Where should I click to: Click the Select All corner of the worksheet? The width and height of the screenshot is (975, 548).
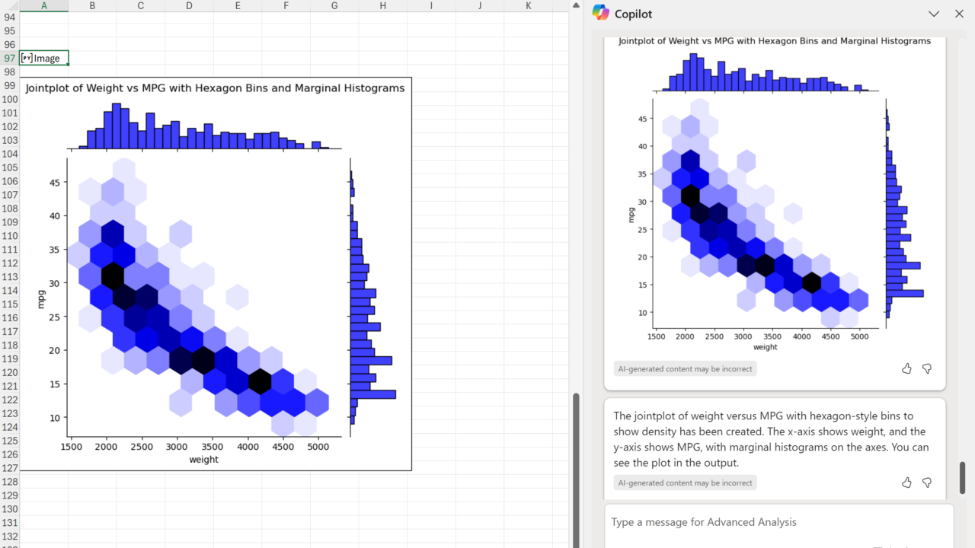tap(9, 6)
